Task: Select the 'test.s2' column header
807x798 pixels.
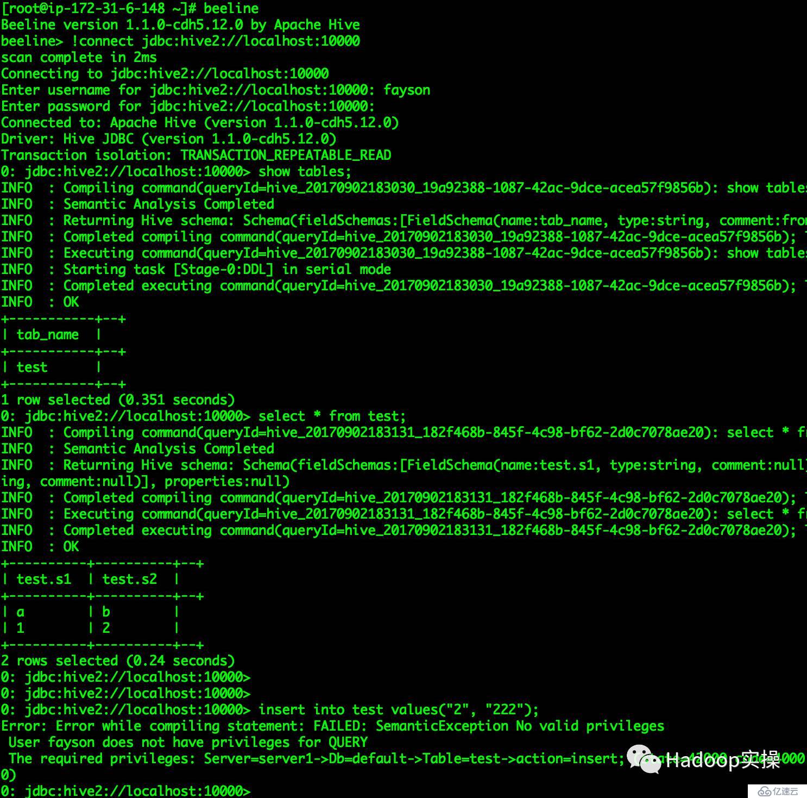Action: pos(130,579)
